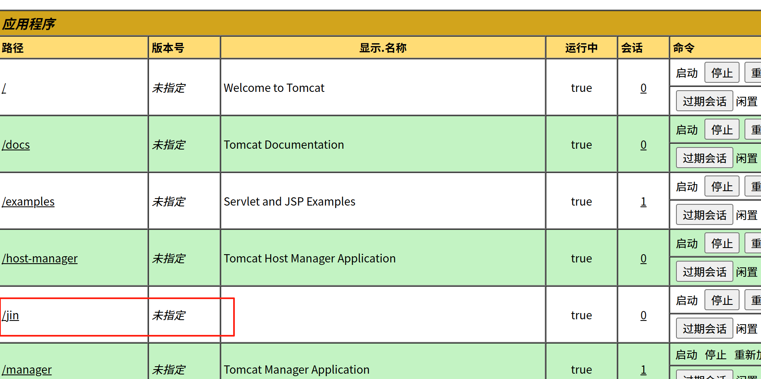Select 'Servlet and JSP Examples' display name

point(289,202)
